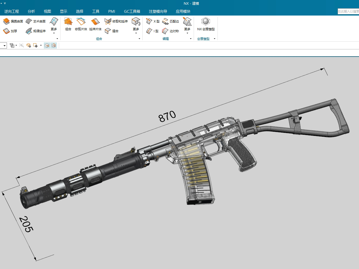Click the 组合 combine icon

(x=68, y=24)
